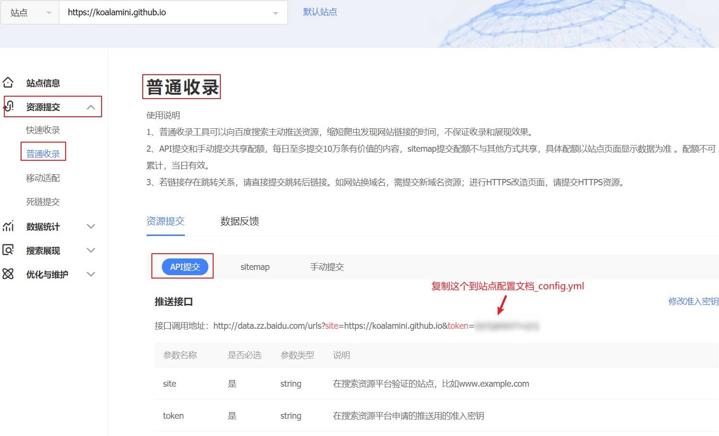
Task: Open the site URL dropdown arrow
Action: point(275,13)
